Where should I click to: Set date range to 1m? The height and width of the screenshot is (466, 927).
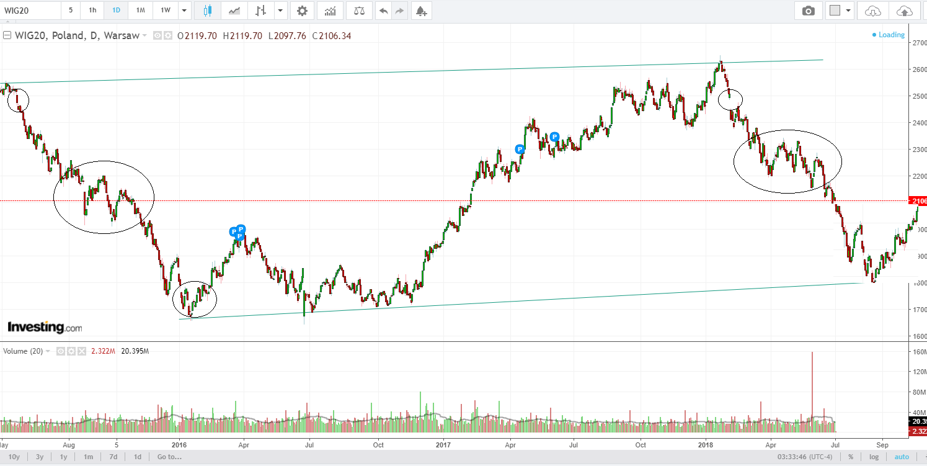[89, 457]
